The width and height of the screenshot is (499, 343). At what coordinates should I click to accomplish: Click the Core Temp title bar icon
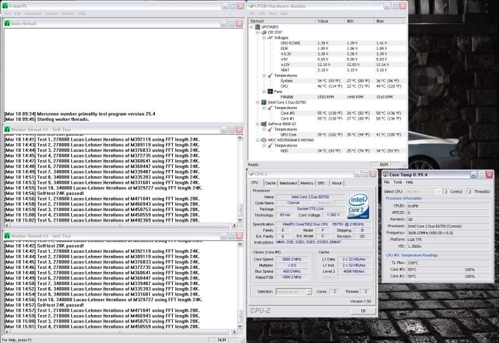pyautogui.click(x=385, y=174)
